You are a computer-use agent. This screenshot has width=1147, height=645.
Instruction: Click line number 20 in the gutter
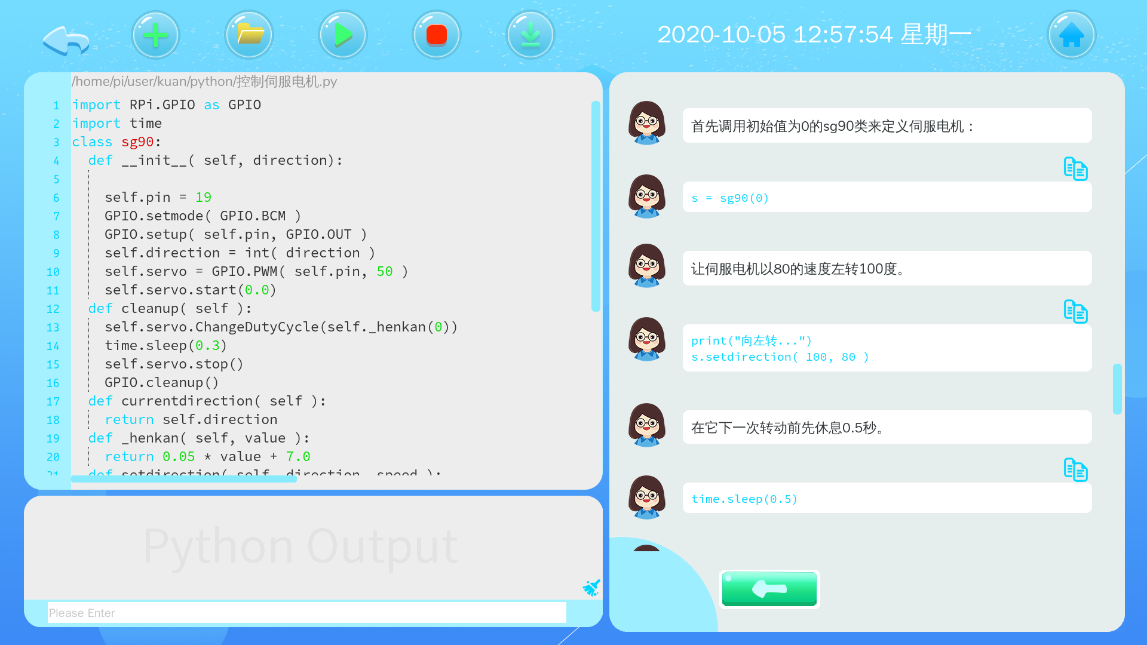[x=53, y=457]
